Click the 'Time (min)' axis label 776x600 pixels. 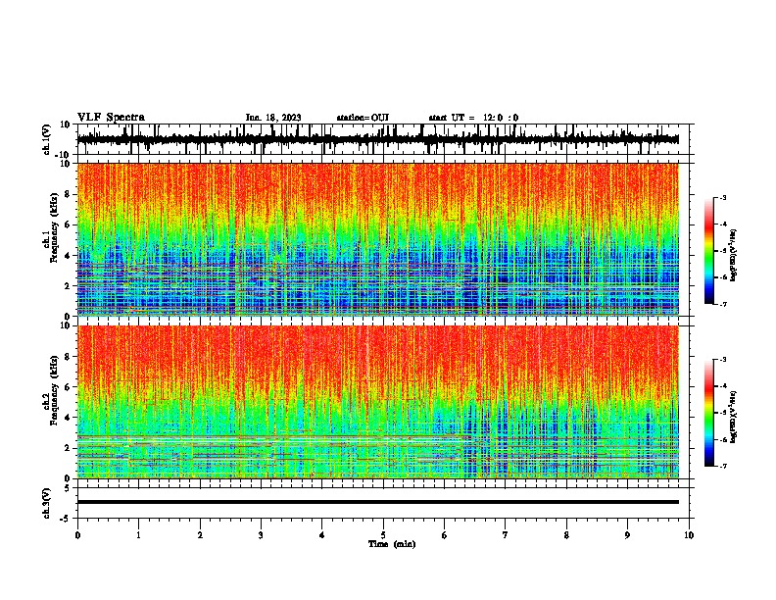[392, 544]
